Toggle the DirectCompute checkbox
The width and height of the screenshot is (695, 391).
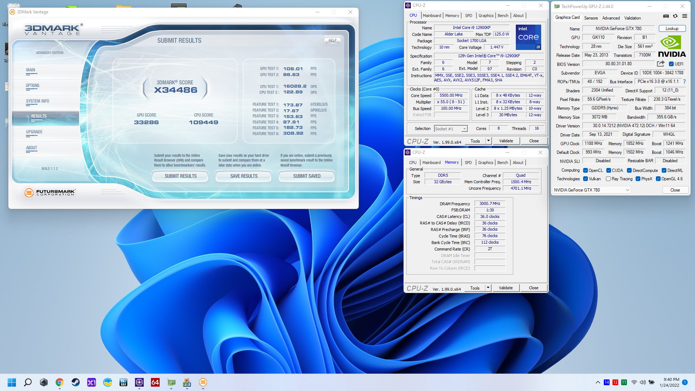pos(629,171)
